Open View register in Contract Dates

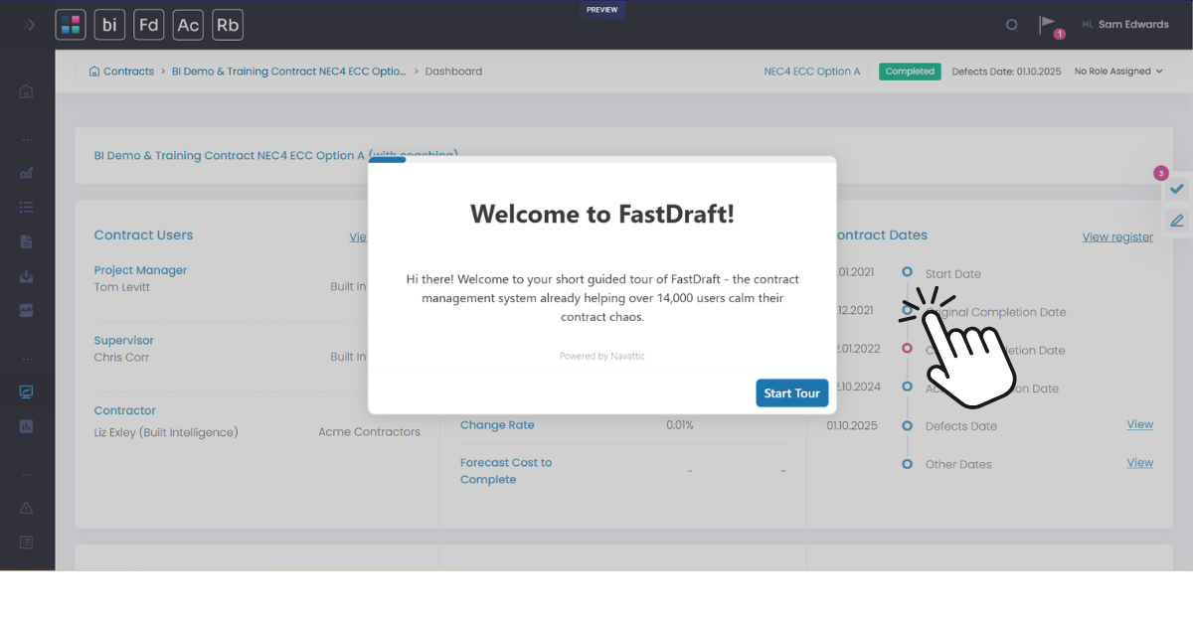point(1117,236)
